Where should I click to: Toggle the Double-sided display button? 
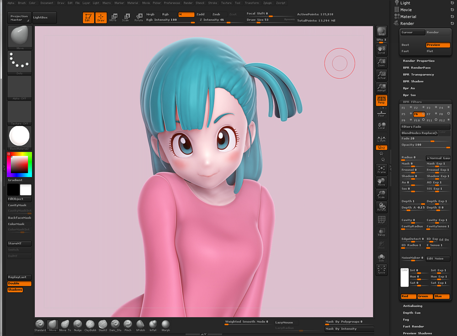[19, 283]
